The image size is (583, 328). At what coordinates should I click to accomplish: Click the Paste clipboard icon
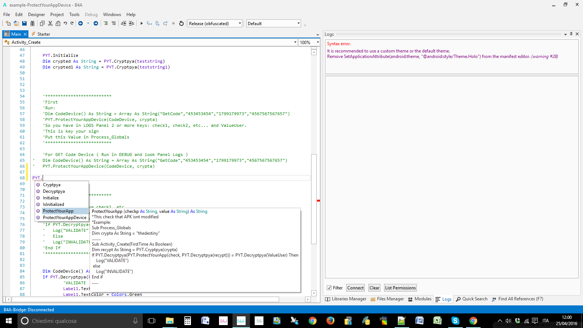(58, 23)
